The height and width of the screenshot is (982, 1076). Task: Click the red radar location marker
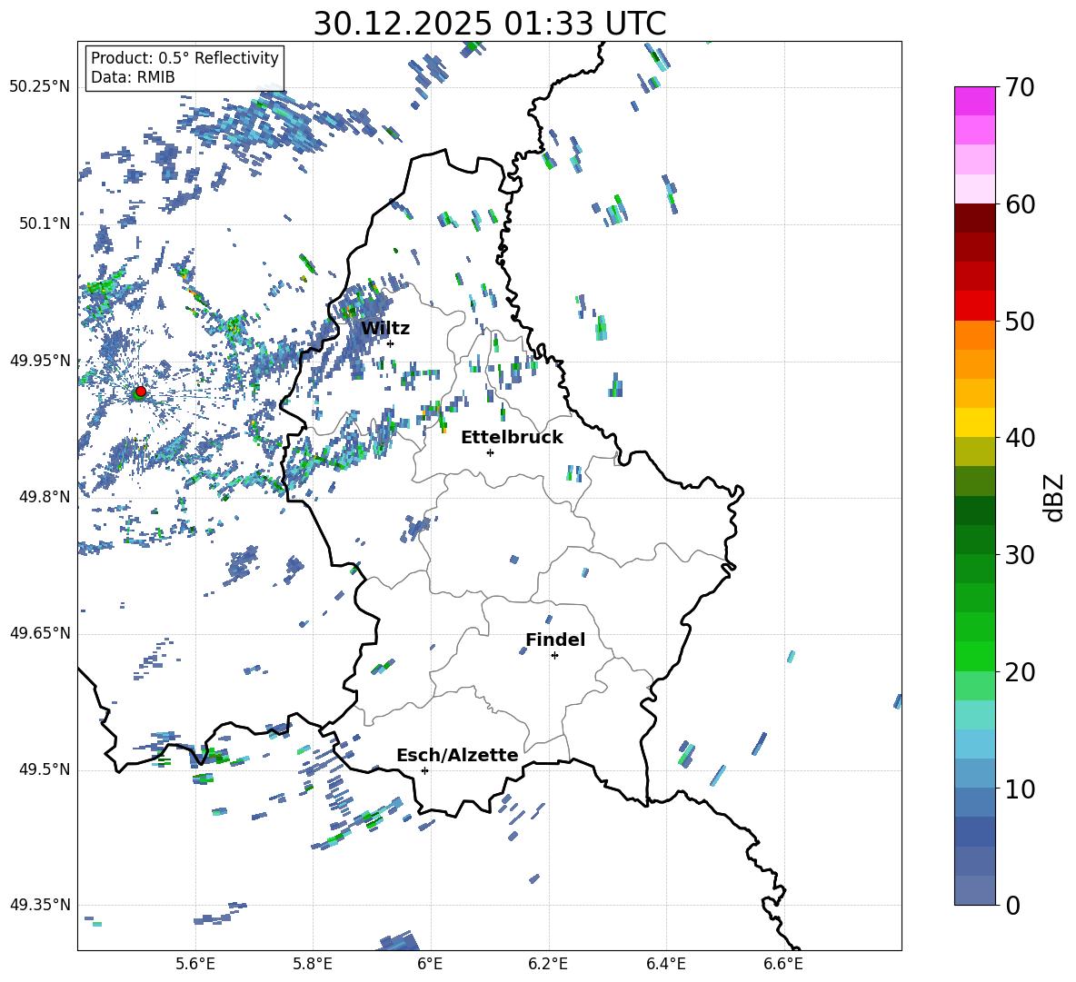(x=141, y=392)
